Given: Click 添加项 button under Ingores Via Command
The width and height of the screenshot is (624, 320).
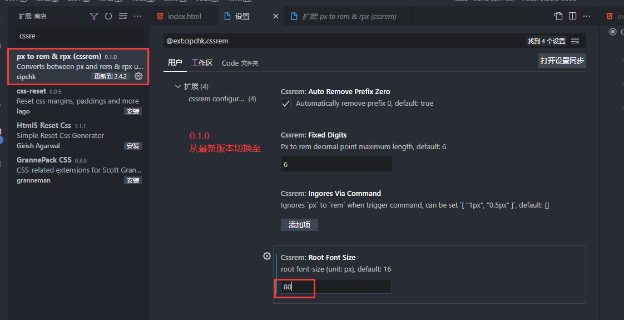Looking at the screenshot, I should (x=299, y=225).
